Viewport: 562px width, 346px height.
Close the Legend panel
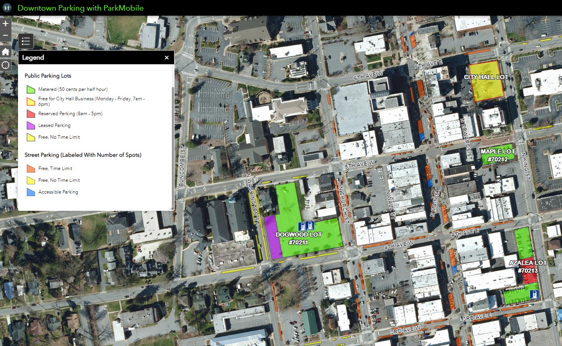[167, 57]
